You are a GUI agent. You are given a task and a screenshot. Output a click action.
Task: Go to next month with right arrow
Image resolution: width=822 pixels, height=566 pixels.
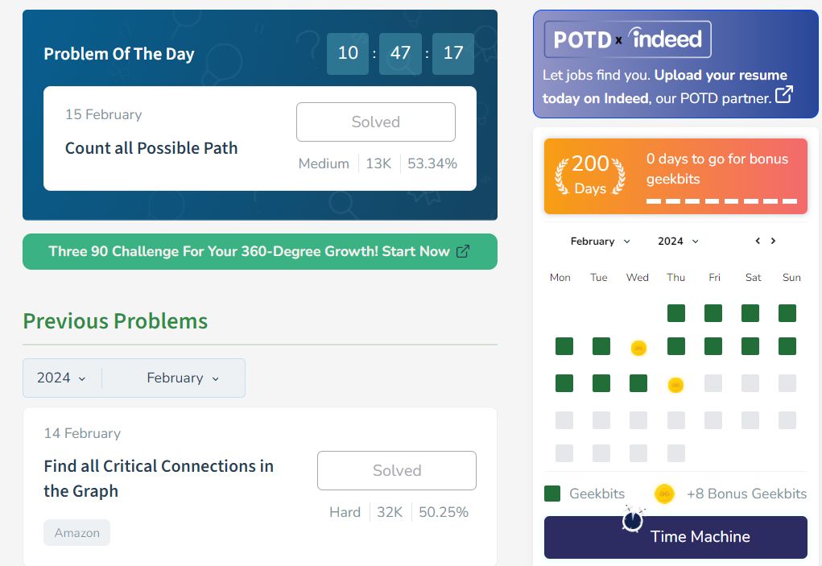click(x=773, y=241)
